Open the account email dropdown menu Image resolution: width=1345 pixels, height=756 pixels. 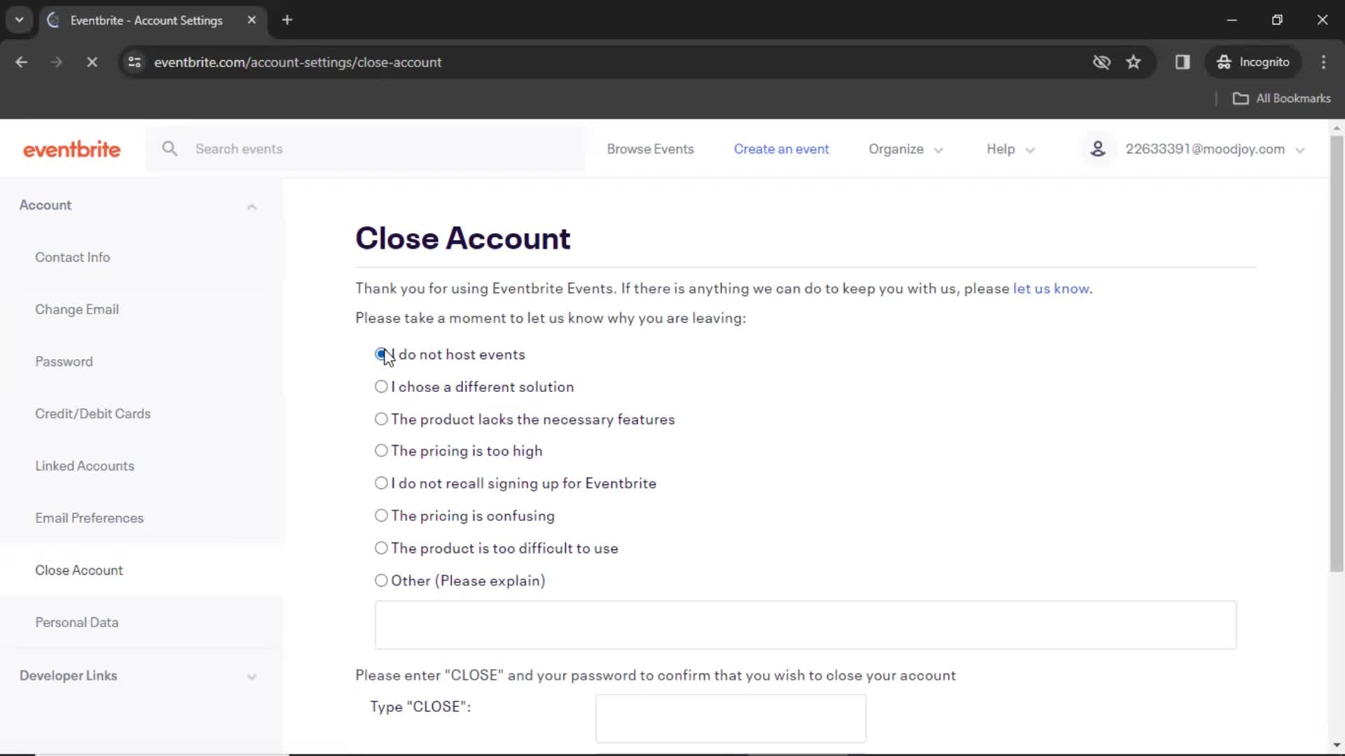1214,149
